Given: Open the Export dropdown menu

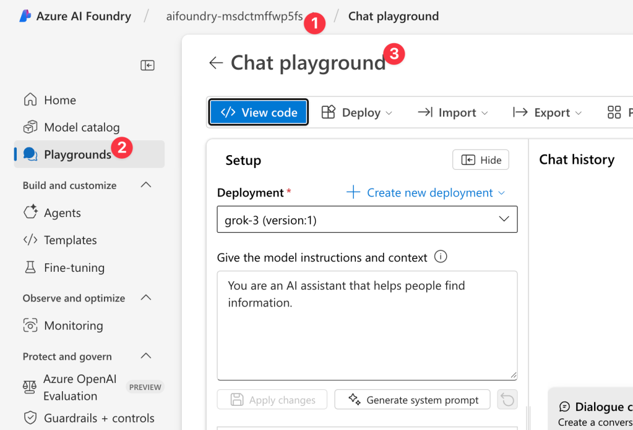Looking at the screenshot, I should click(548, 112).
